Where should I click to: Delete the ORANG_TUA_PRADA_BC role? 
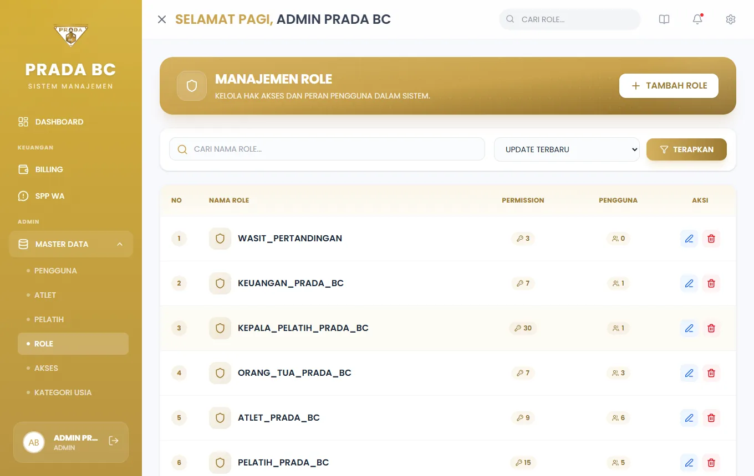click(711, 373)
